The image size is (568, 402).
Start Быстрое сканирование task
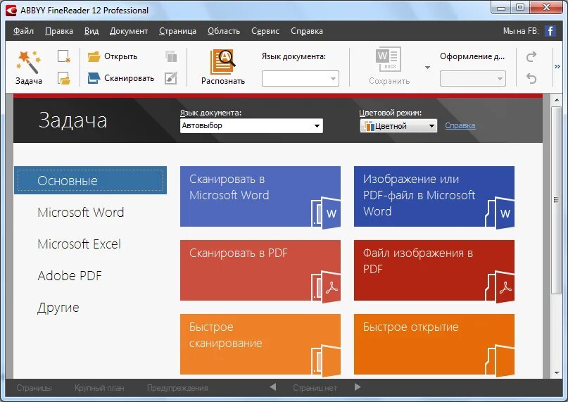point(260,344)
